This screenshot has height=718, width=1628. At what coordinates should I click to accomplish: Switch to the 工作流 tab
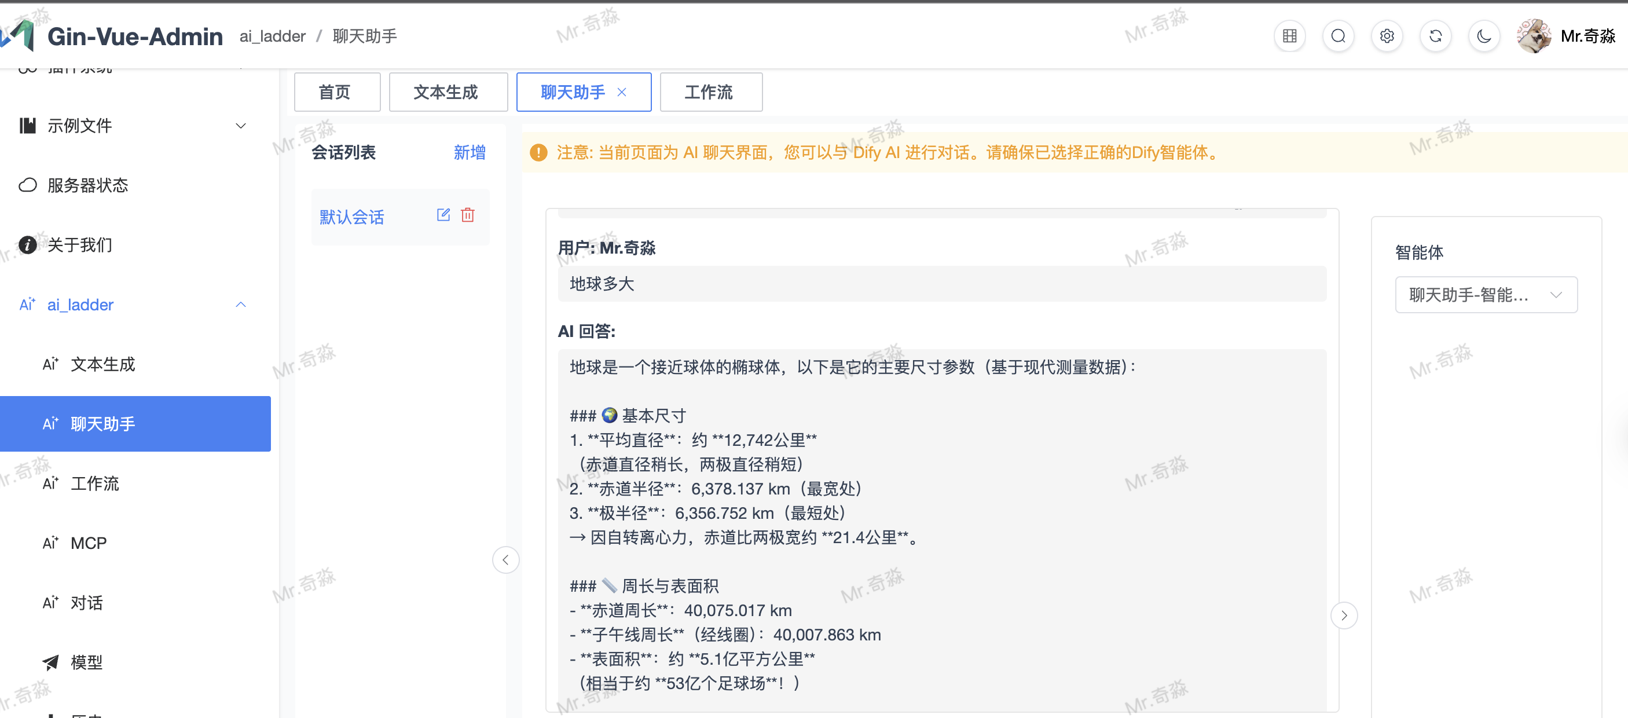tap(710, 92)
